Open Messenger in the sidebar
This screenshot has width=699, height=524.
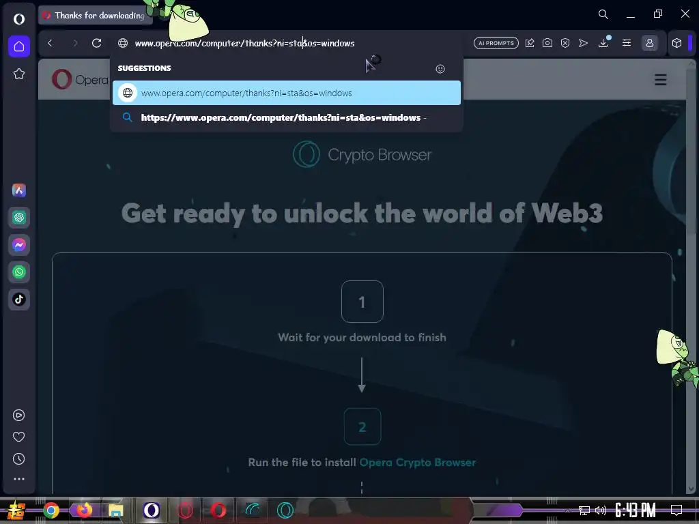pos(18,245)
